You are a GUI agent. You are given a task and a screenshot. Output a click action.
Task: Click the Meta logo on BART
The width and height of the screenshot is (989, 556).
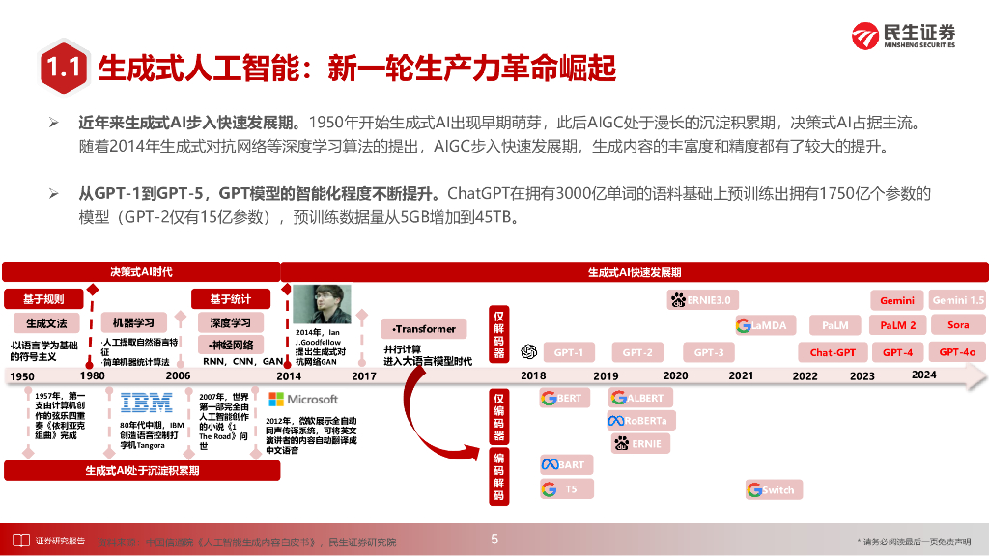pyautogui.click(x=550, y=464)
